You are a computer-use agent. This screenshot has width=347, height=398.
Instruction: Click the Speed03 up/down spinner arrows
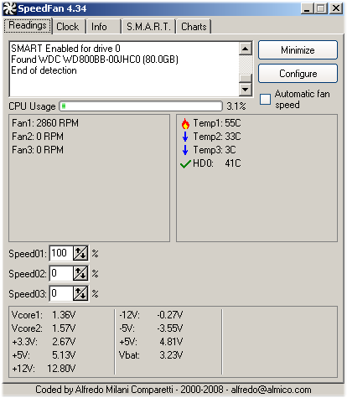tap(80, 293)
